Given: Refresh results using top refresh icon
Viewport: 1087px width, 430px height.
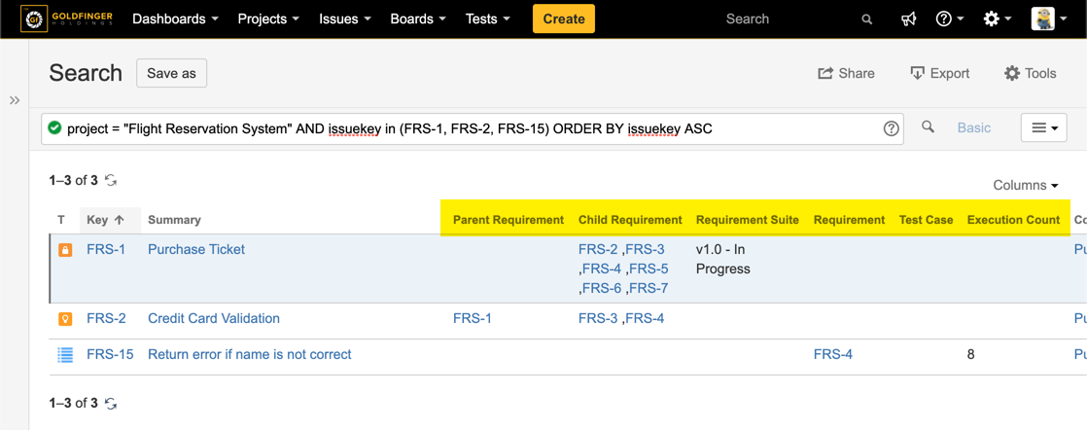Looking at the screenshot, I should pos(111,180).
